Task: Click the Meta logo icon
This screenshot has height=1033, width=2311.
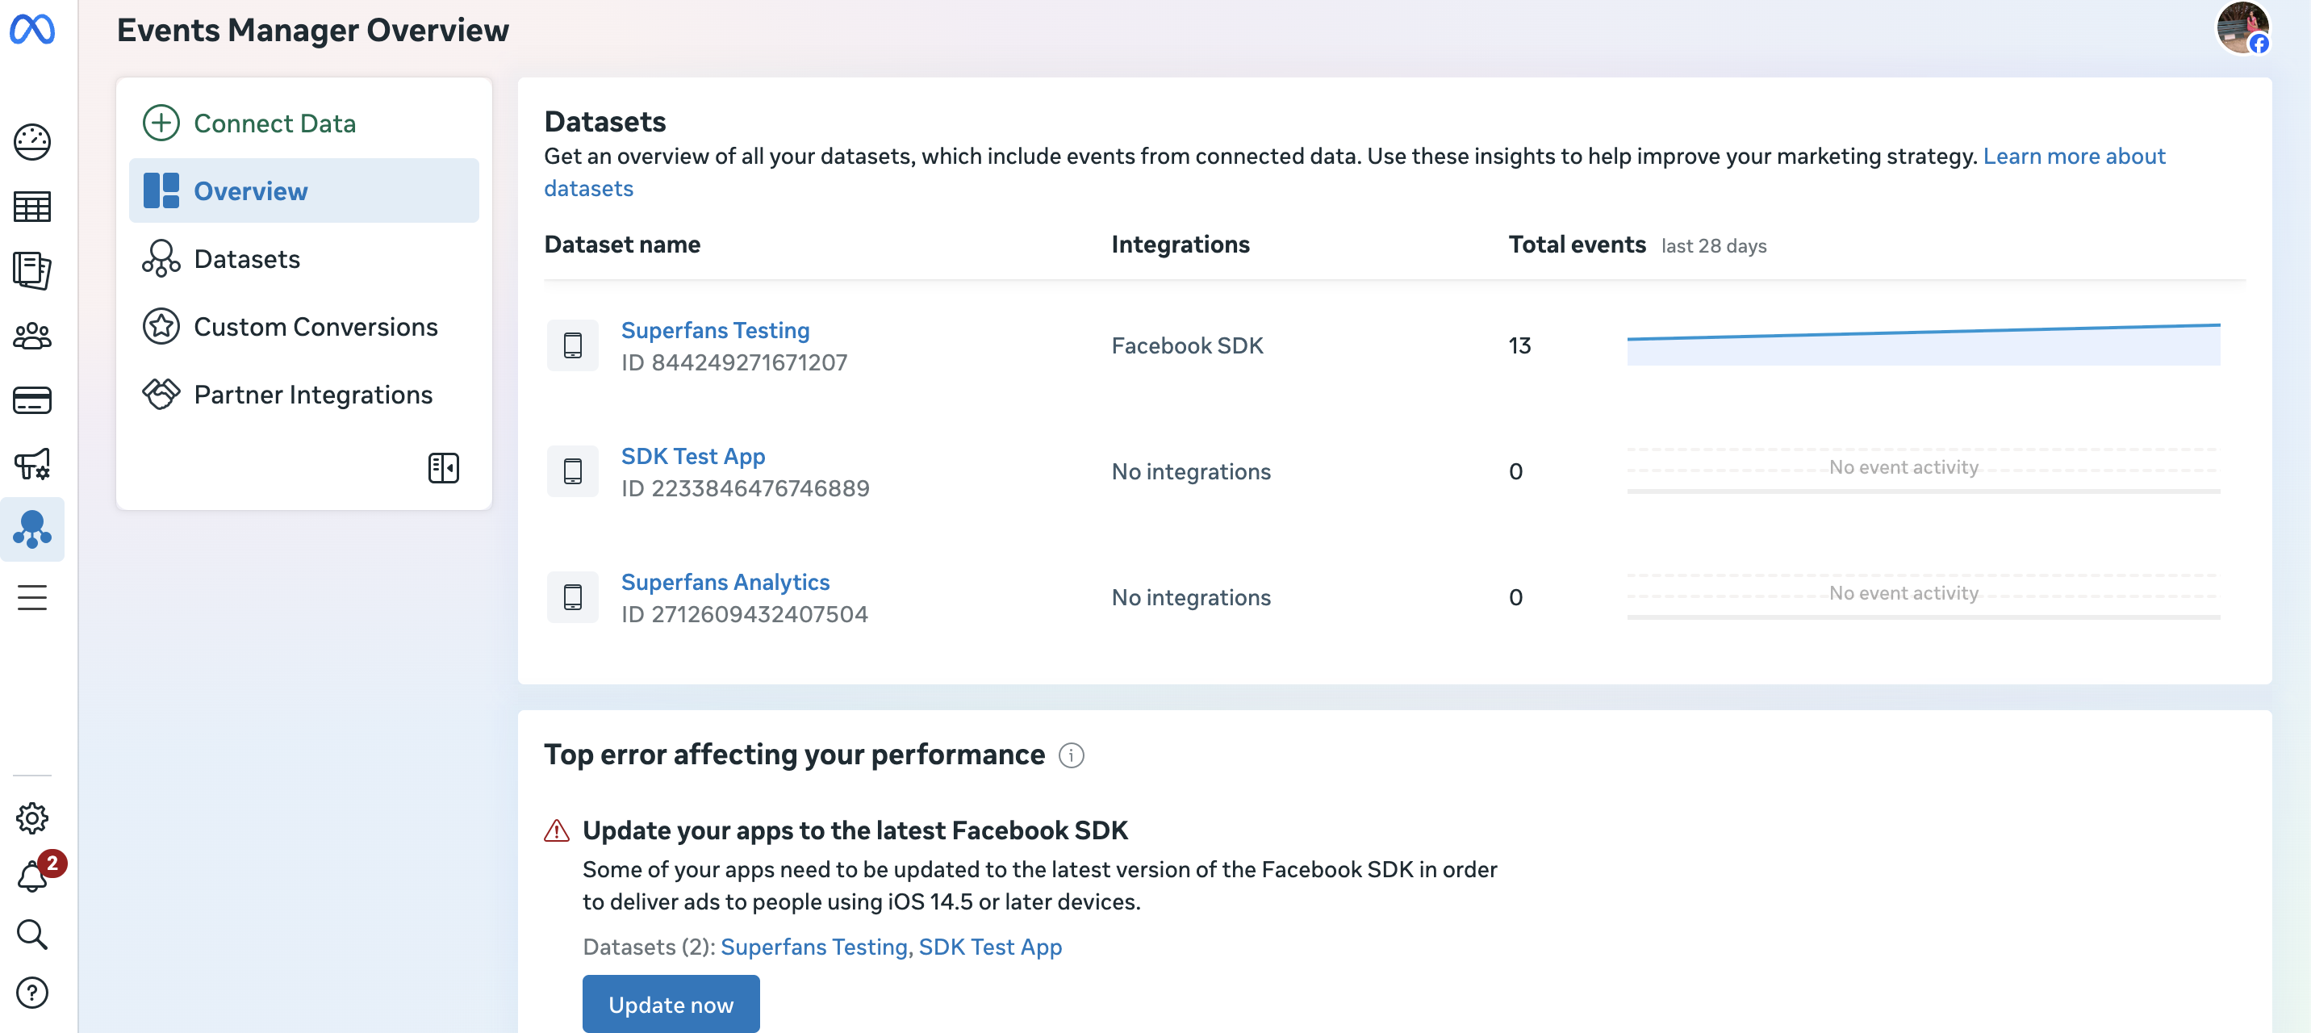Action: (x=32, y=30)
